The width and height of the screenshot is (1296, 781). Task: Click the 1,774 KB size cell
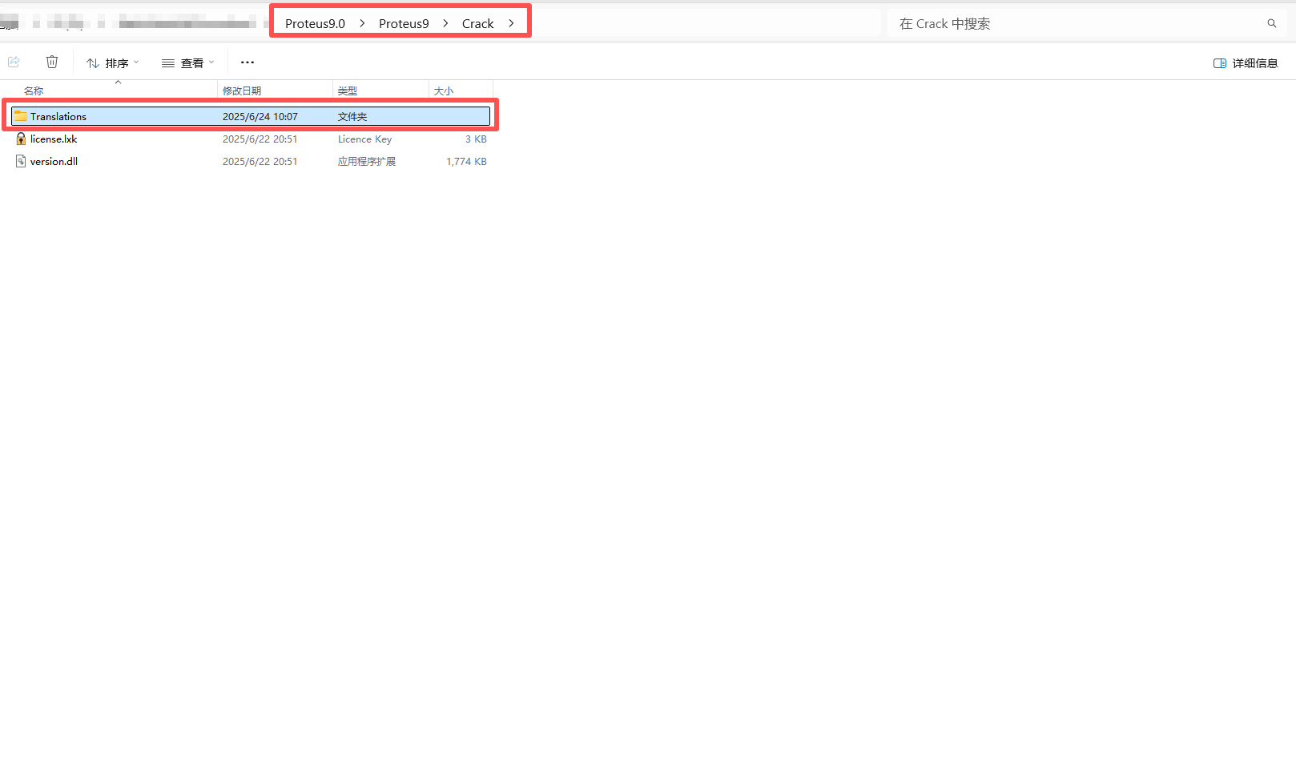(466, 161)
